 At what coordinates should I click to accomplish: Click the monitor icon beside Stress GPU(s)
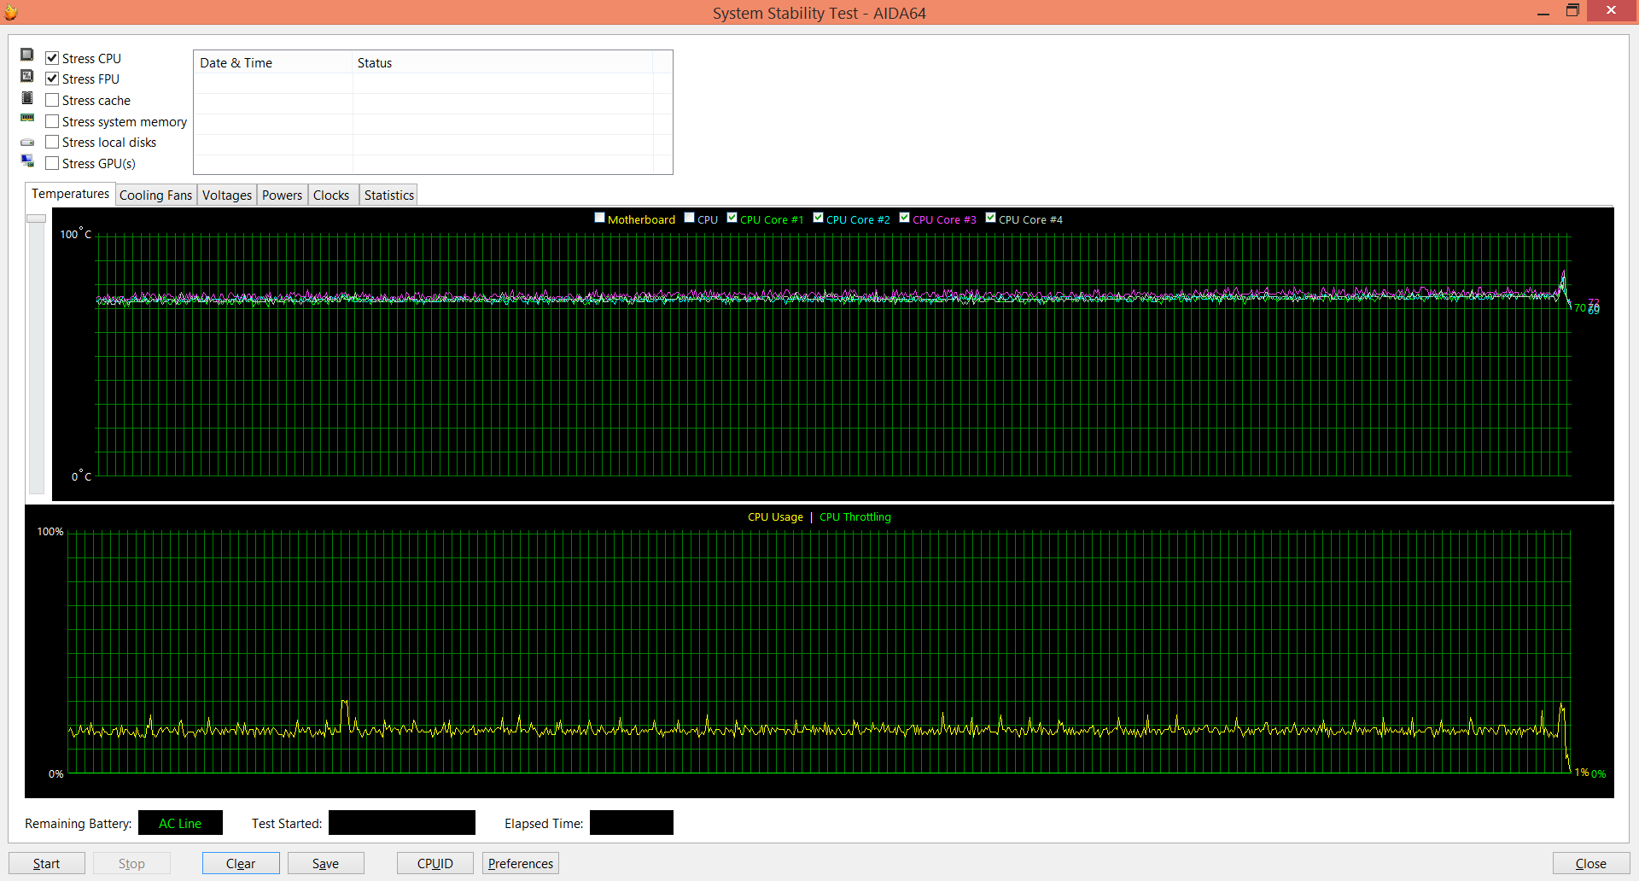click(27, 161)
